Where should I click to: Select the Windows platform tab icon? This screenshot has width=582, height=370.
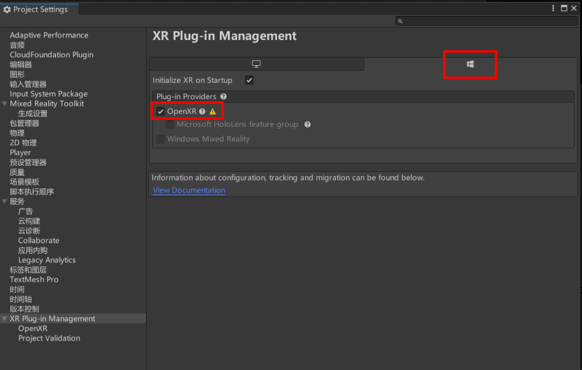(470, 64)
